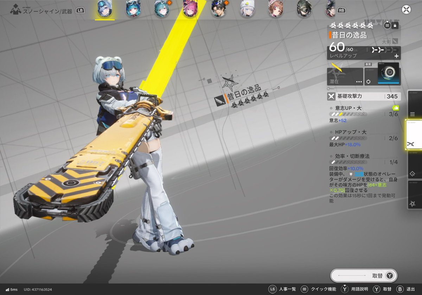Click the highlighted blue status keyword in description

[359, 174]
